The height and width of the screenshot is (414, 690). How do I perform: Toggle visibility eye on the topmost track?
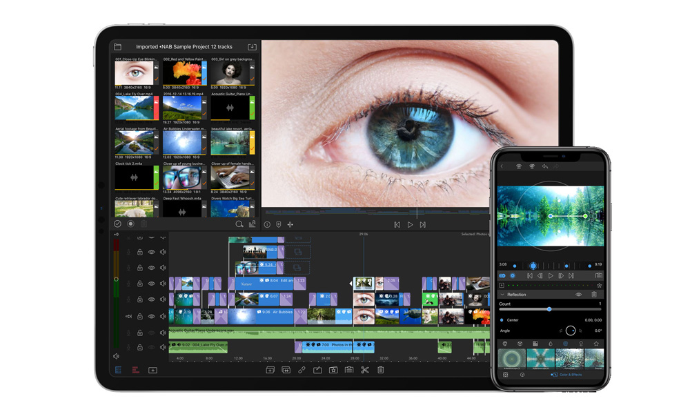tap(152, 237)
